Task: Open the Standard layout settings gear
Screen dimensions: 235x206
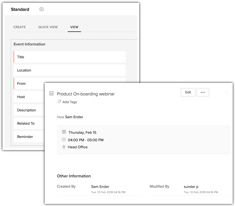Action: click(42, 9)
